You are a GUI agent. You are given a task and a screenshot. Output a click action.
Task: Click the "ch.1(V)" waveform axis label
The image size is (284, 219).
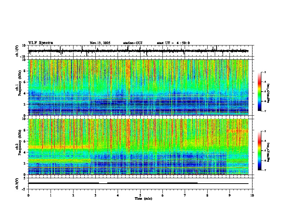[x=17, y=51]
